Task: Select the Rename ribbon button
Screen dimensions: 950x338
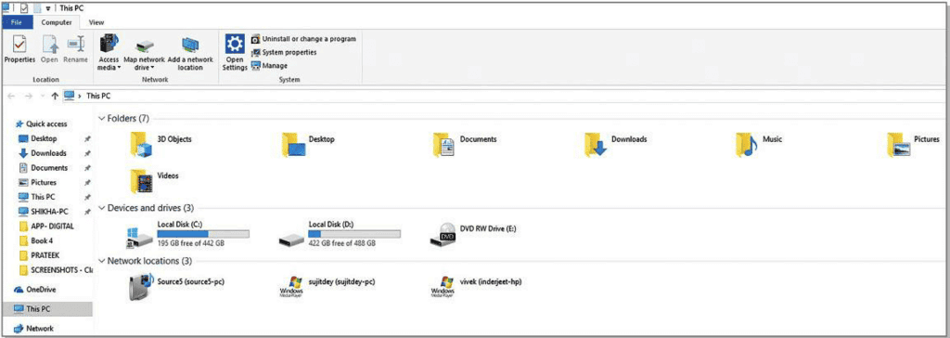Action: click(76, 50)
